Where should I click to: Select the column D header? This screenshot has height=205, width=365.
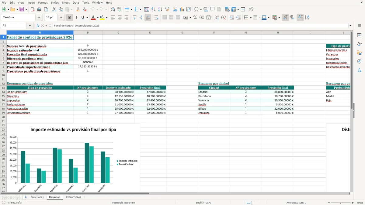(150, 32)
